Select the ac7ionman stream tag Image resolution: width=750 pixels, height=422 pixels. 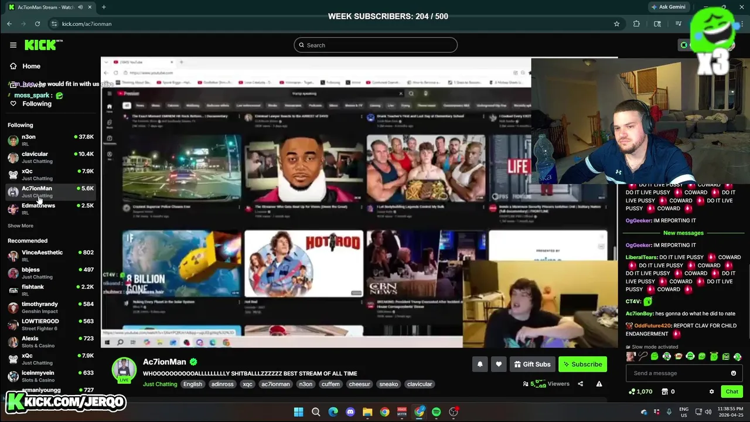click(275, 384)
